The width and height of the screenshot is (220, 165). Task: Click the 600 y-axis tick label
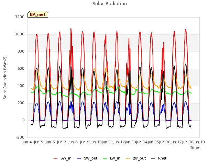coord(21,69)
